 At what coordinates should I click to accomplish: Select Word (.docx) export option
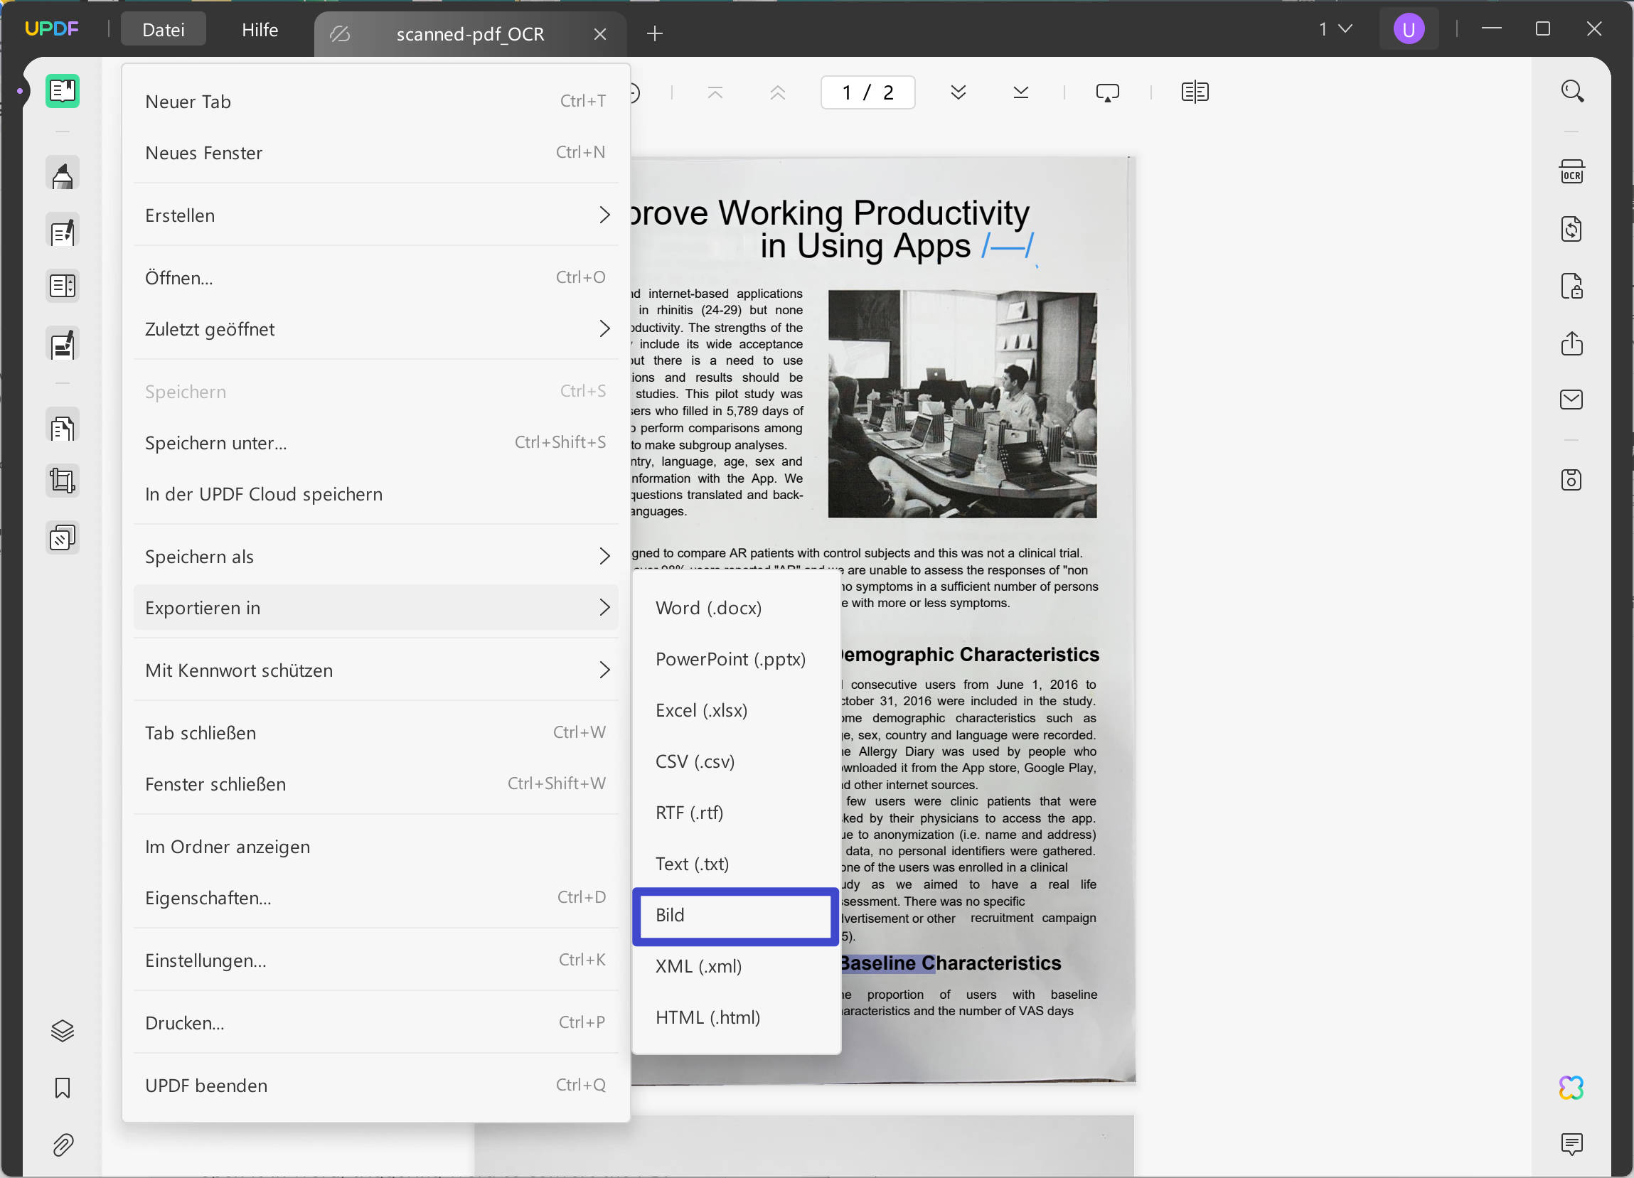(x=708, y=607)
